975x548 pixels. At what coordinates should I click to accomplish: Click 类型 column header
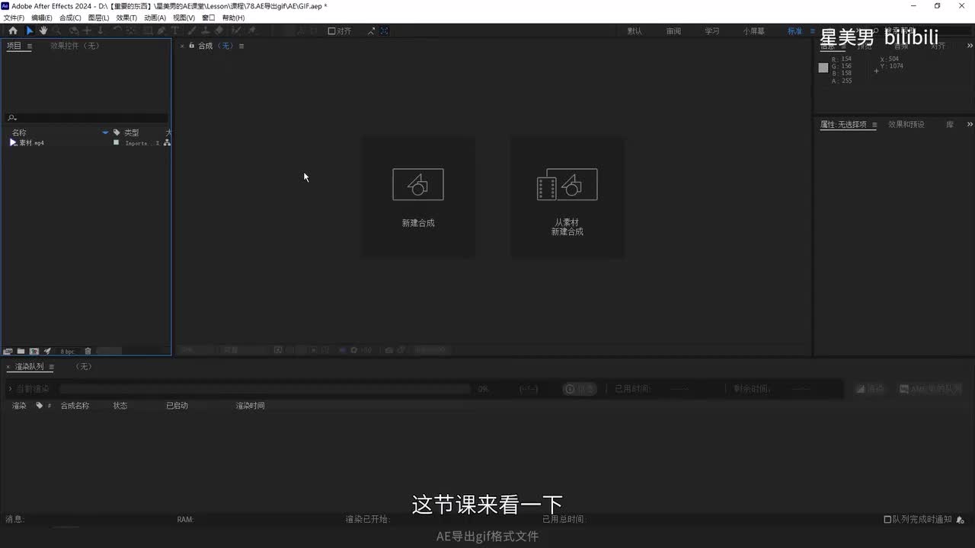pos(132,132)
